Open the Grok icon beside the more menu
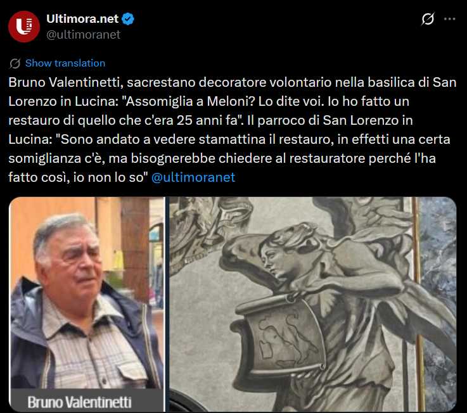The height and width of the screenshot is (413, 467). click(428, 19)
